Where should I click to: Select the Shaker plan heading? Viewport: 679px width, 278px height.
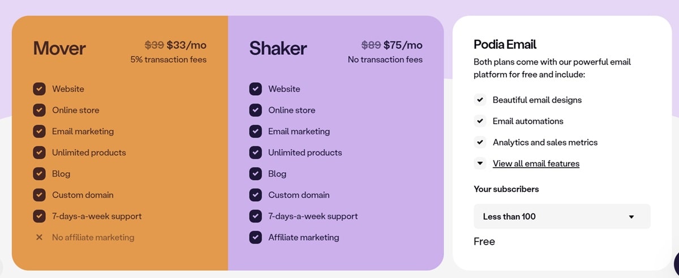(278, 48)
